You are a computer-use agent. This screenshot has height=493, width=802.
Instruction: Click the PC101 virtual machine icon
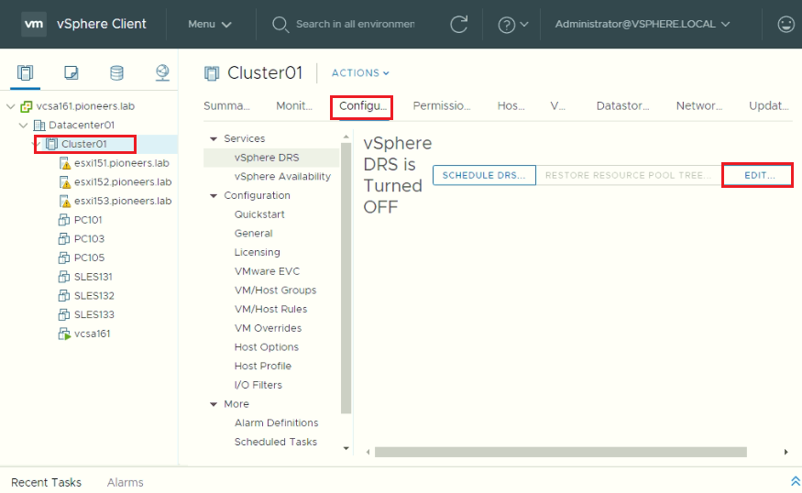coord(64,220)
